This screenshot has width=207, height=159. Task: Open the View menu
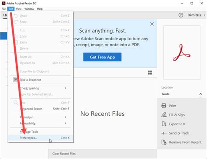(19, 9)
